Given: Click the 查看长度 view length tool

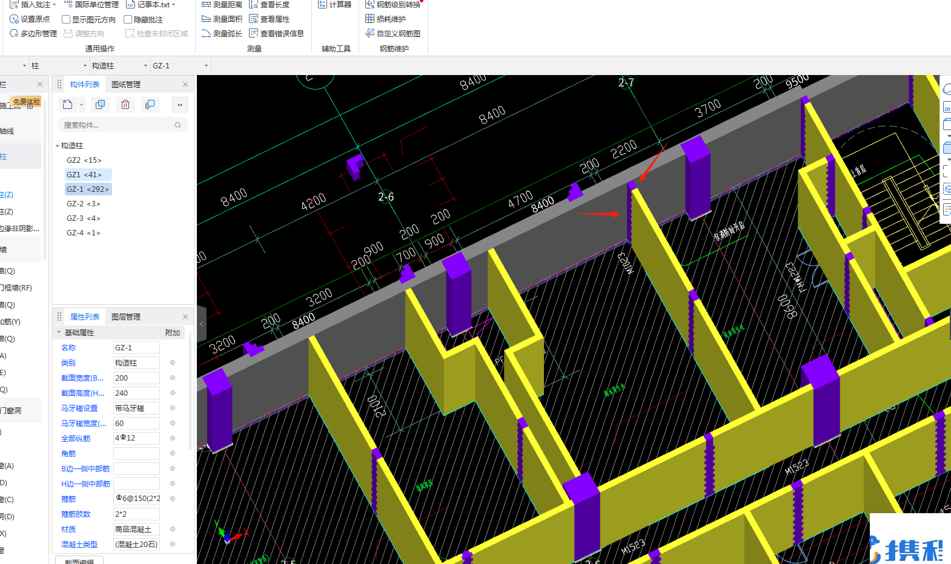Looking at the screenshot, I should click(269, 4).
